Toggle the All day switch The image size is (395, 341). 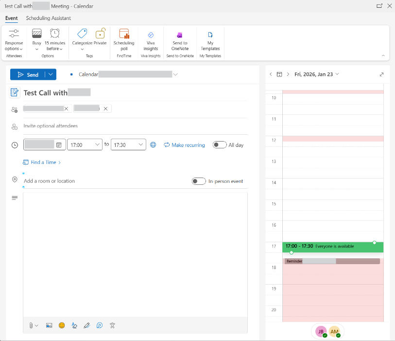pos(220,145)
